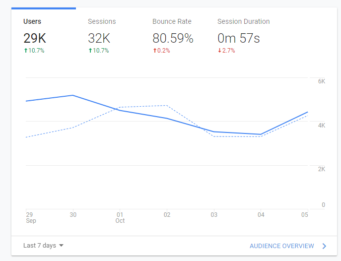341x261 pixels.
Task: Click the solid line endpoint at 05 Oct
Action: point(308,112)
